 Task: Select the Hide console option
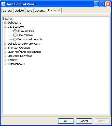click(x=15, y=35)
